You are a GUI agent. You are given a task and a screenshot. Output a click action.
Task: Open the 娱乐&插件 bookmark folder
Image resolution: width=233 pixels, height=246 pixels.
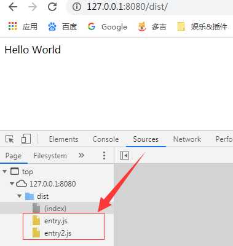(202, 26)
